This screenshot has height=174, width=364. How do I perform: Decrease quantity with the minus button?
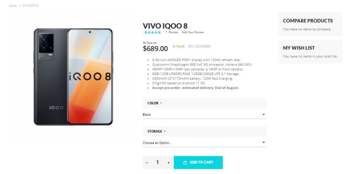tap(147, 163)
